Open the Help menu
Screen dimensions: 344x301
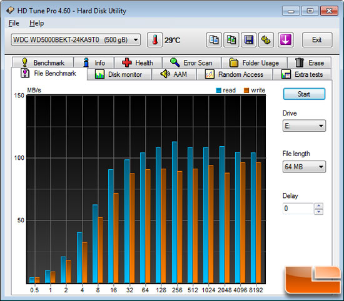(x=37, y=23)
